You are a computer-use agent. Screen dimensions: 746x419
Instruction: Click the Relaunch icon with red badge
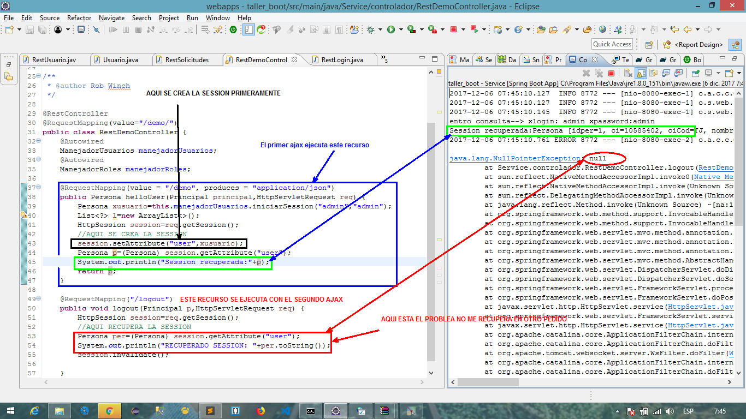coord(261,29)
